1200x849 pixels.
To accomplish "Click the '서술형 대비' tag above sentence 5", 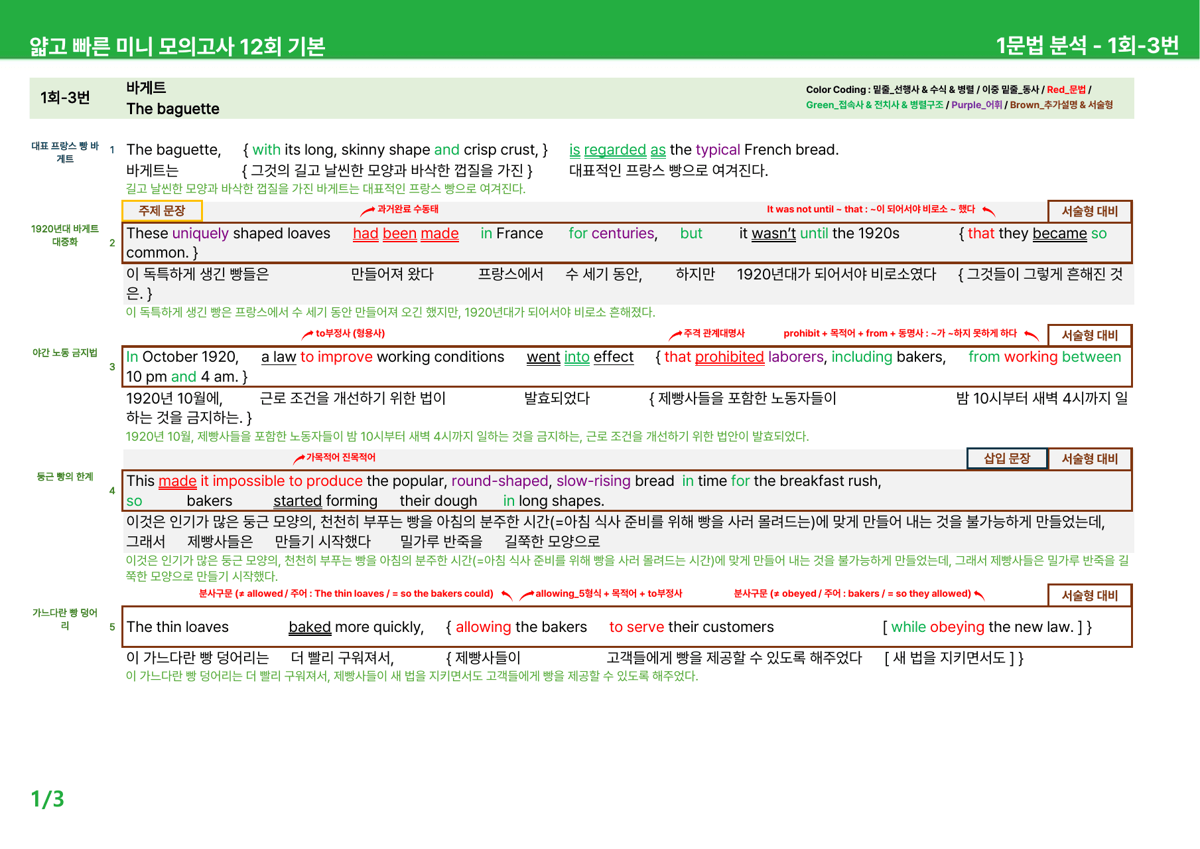I will tap(1090, 595).
